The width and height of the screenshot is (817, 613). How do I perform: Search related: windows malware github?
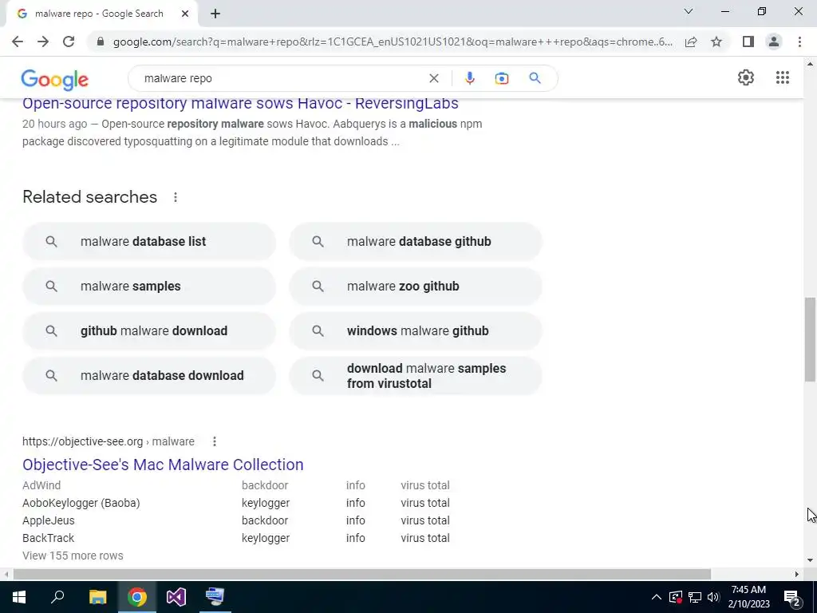(x=416, y=331)
